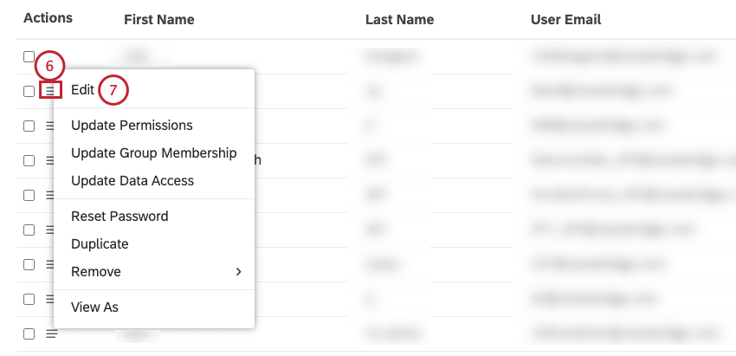Click red step marker number 7

113,90
